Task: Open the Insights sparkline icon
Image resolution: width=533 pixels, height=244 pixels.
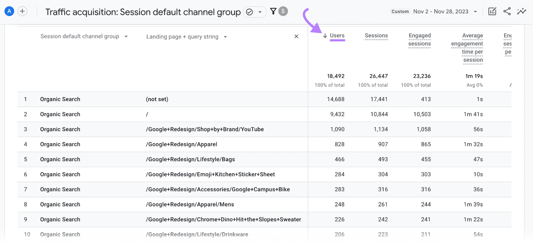Action: point(521,11)
